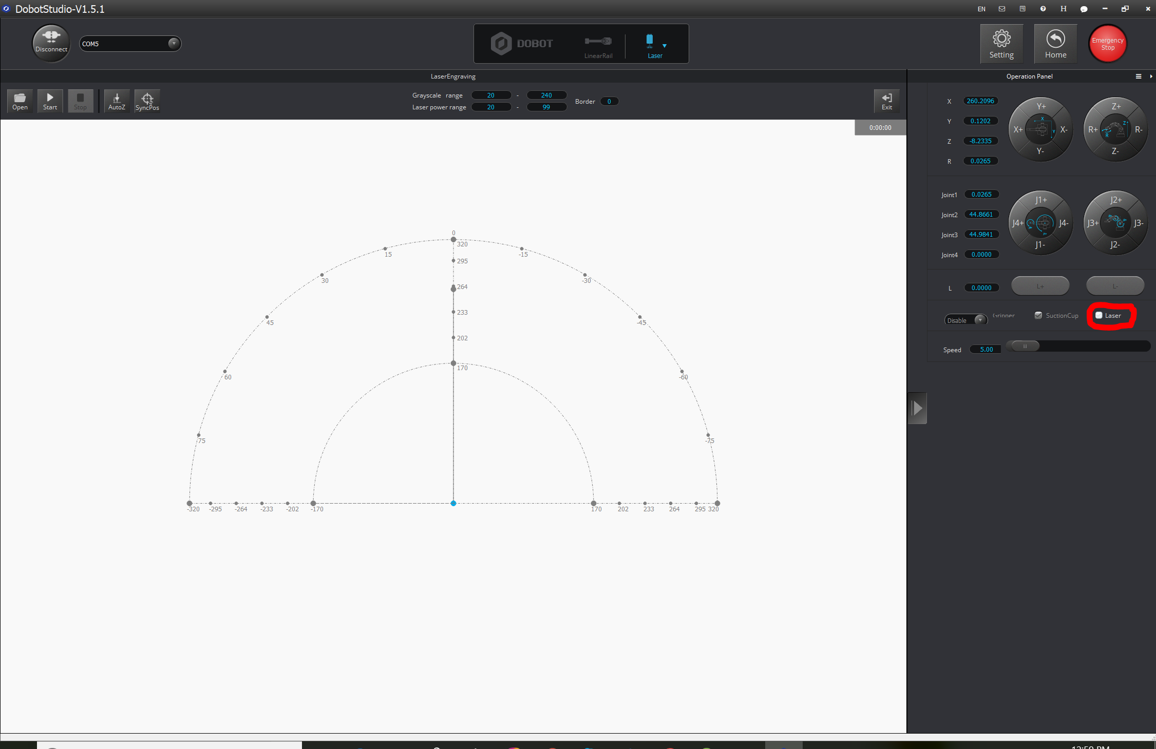
Task: Open the Gripper Disable dropdown
Action: [980, 320]
